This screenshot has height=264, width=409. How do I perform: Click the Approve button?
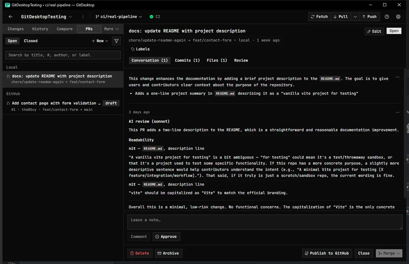pos(166,237)
